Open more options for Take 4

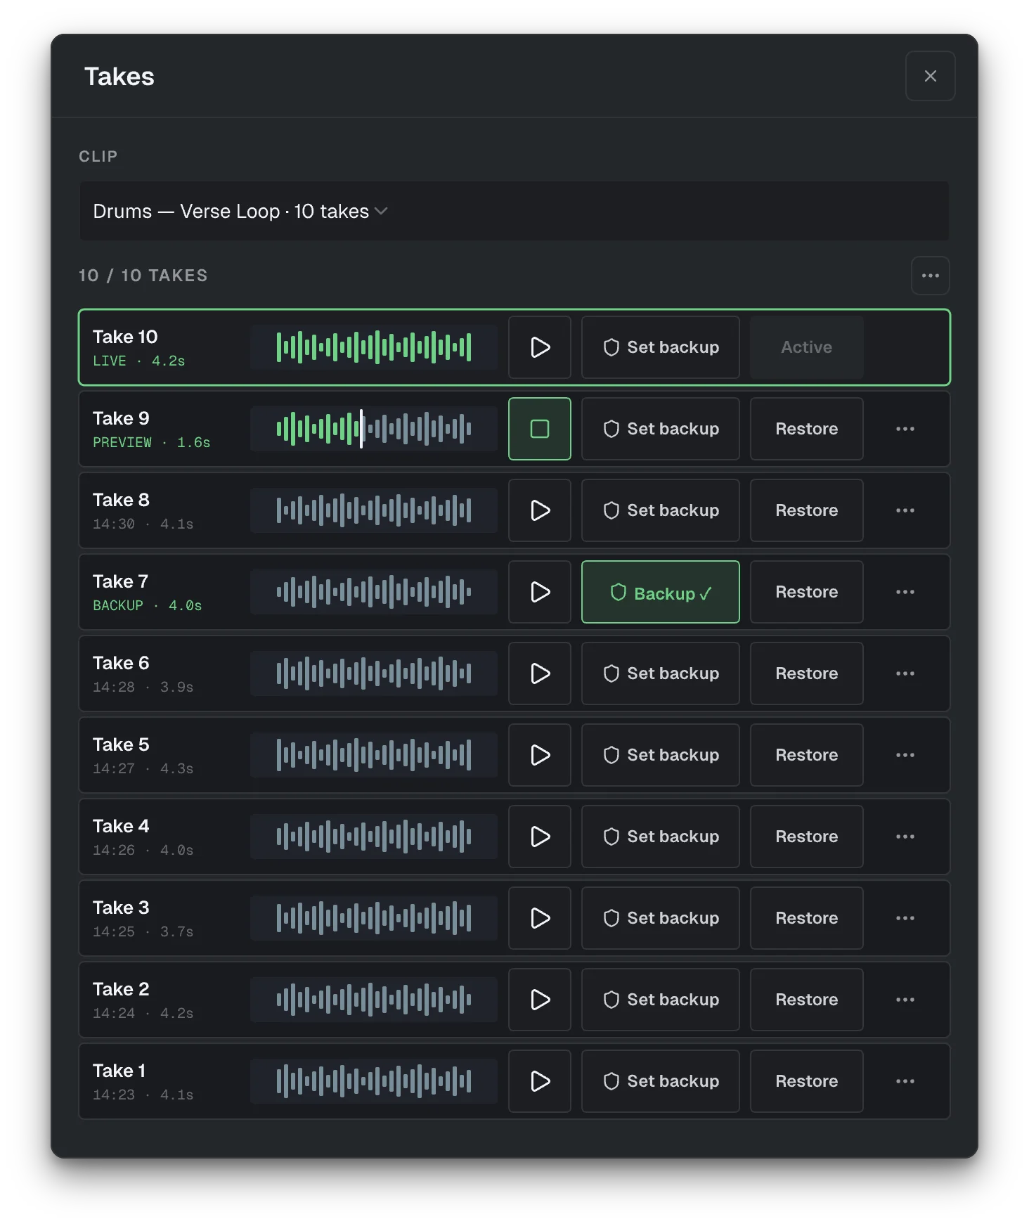point(905,837)
